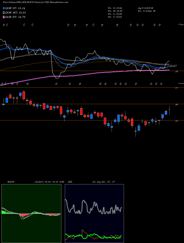This screenshot has height=243, width=184.
Task: Click the white DOW MT legend swatch
Action: 4,13
